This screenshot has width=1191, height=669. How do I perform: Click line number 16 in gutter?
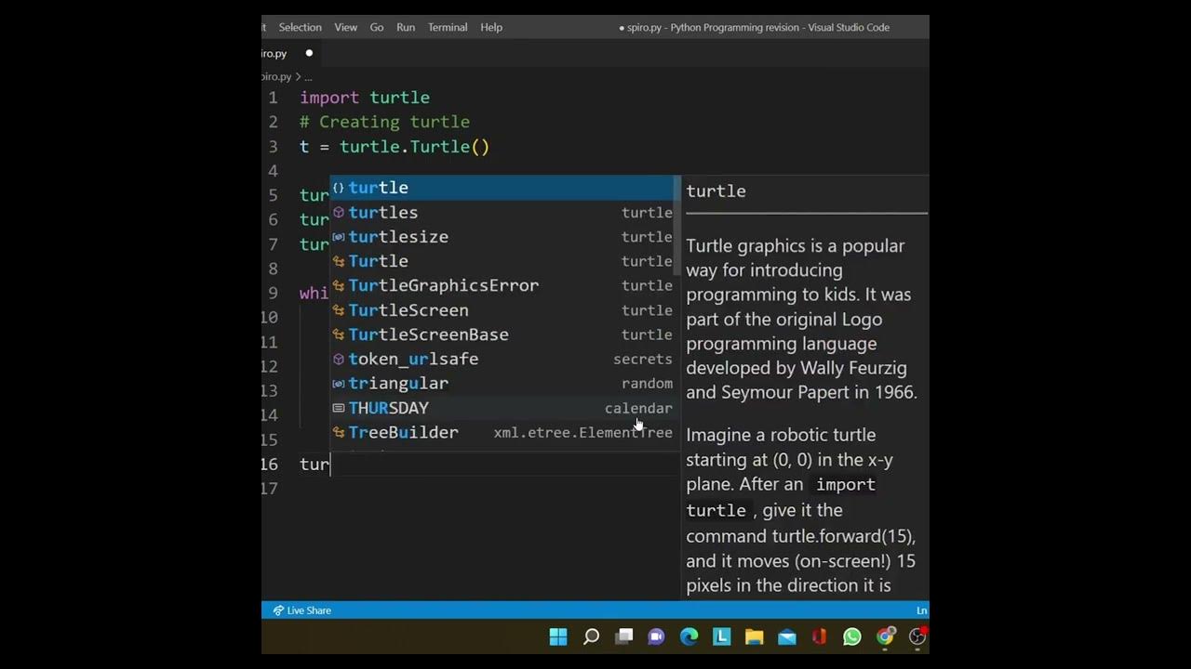269,464
